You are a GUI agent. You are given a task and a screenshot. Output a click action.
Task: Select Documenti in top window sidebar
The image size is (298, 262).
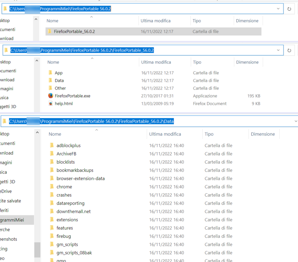click(7, 29)
